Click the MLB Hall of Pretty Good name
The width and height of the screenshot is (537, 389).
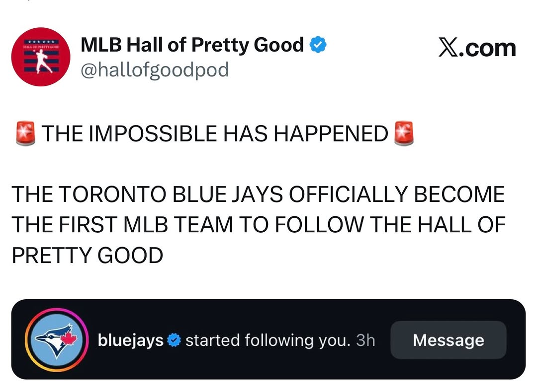(192, 45)
